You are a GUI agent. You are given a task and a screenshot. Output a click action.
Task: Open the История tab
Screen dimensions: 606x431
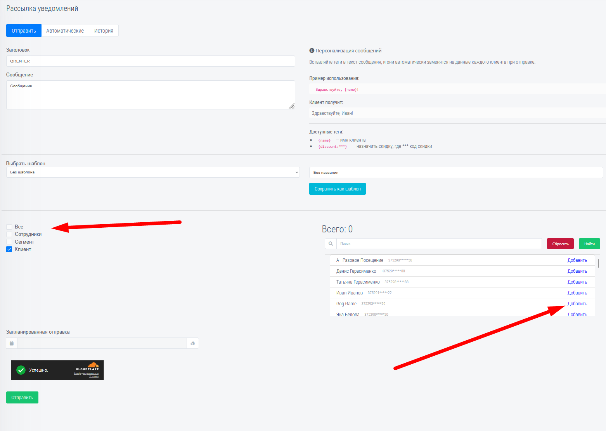click(x=104, y=31)
